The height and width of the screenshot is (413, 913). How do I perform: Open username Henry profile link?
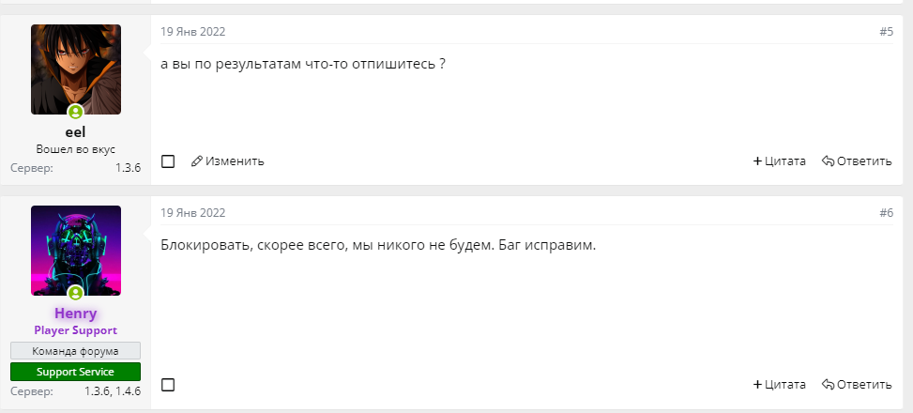click(76, 313)
